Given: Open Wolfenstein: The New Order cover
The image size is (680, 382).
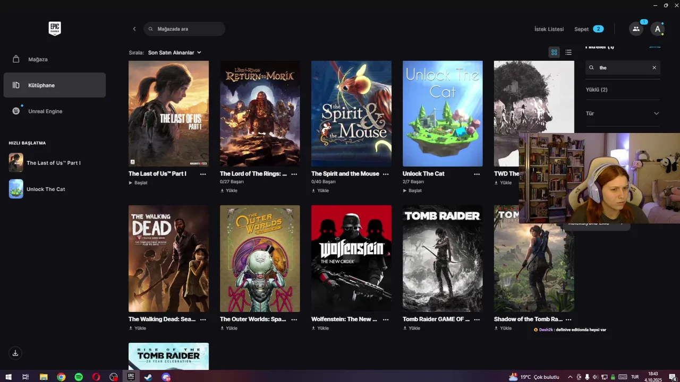Looking at the screenshot, I should point(351,259).
